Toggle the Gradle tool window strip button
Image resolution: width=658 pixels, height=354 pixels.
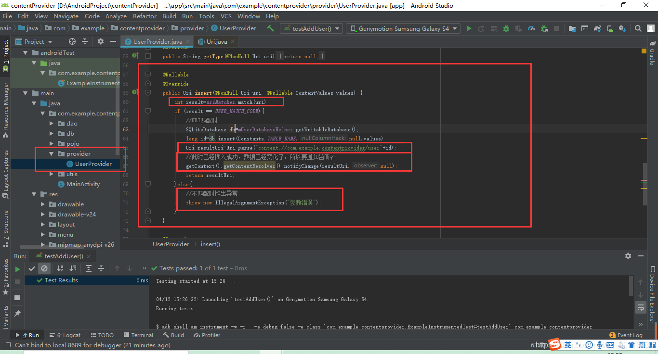point(652,53)
